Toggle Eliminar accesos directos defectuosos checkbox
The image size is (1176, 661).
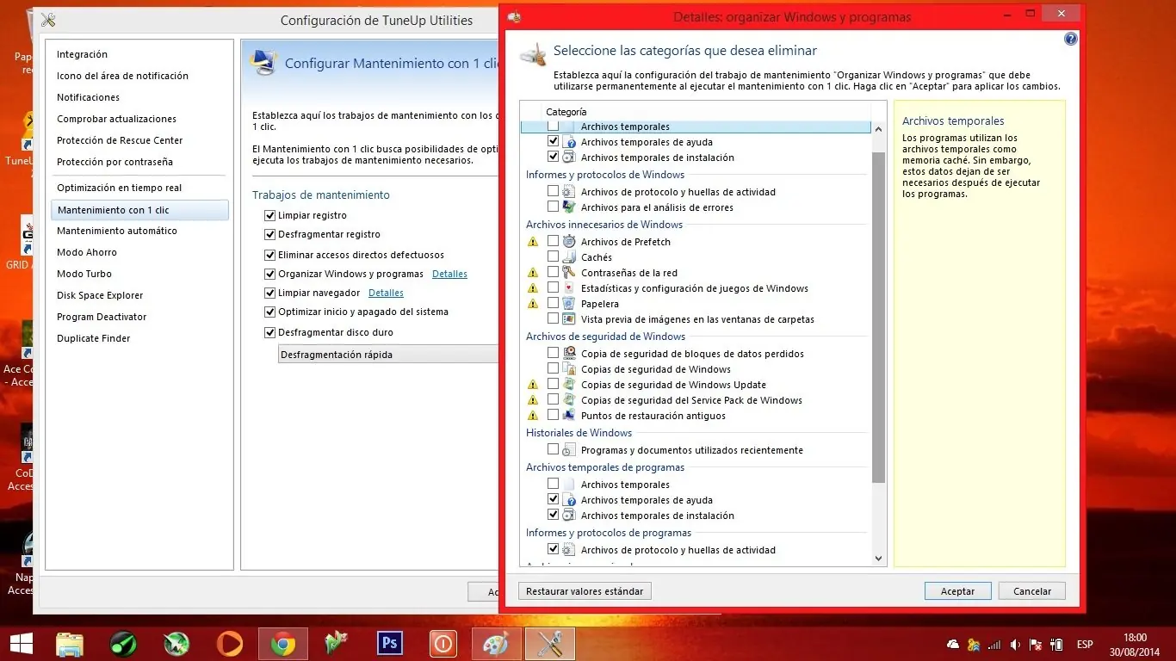(270, 255)
